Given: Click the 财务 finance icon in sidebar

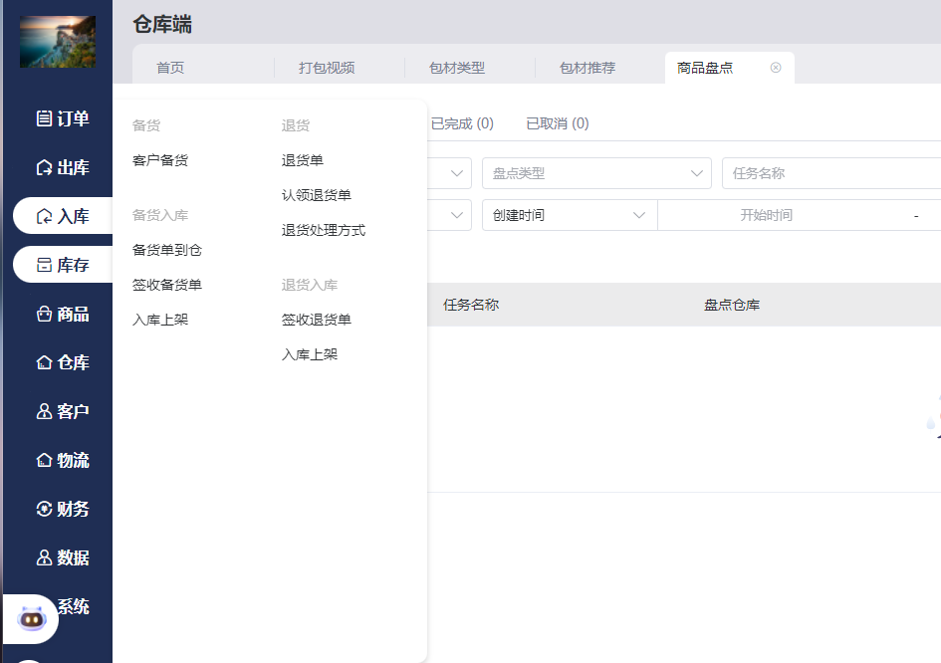Looking at the screenshot, I should [44, 509].
